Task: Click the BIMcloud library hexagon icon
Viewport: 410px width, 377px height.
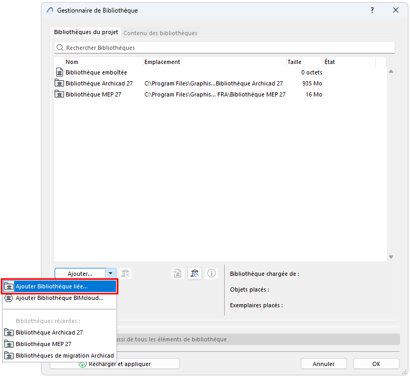Action: pyautogui.click(x=9, y=298)
